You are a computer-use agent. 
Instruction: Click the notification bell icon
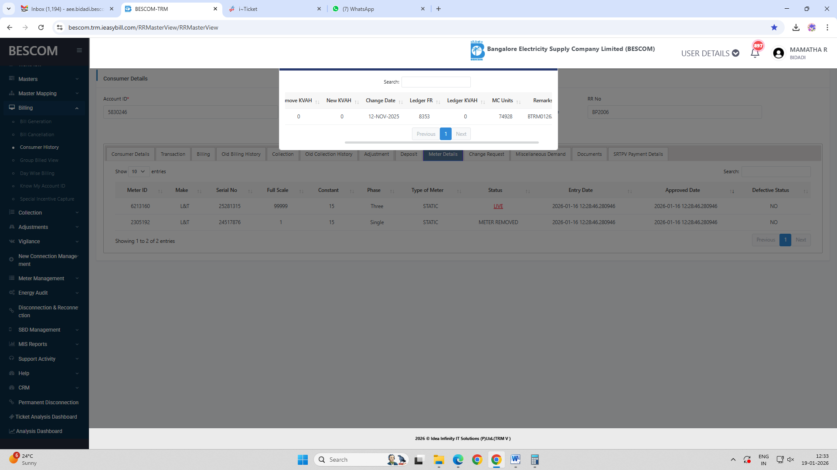pyautogui.click(x=755, y=53)
